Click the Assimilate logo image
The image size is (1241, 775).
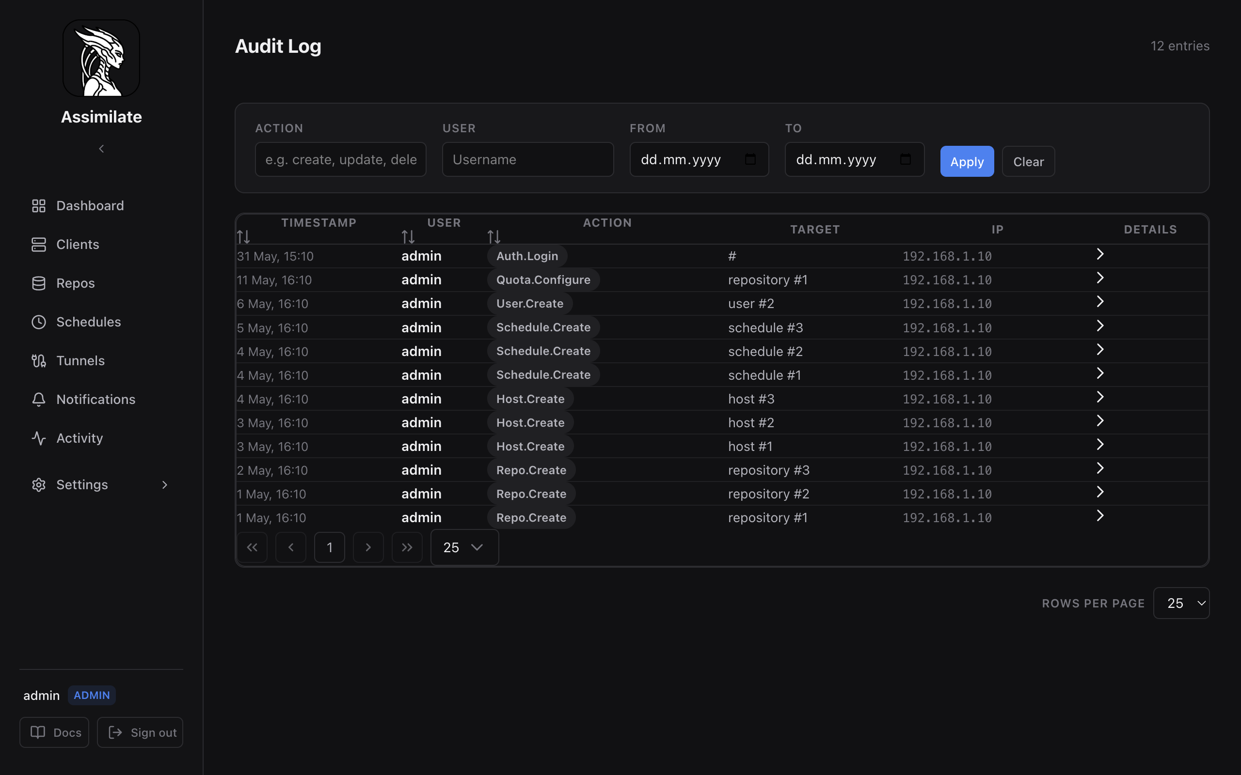(101, 58)
